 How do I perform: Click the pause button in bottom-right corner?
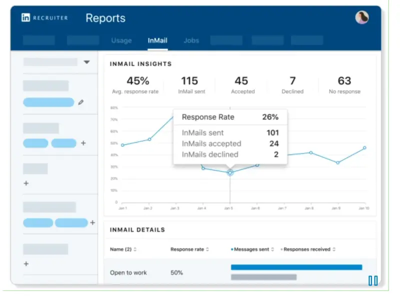[x=373, y=281]
